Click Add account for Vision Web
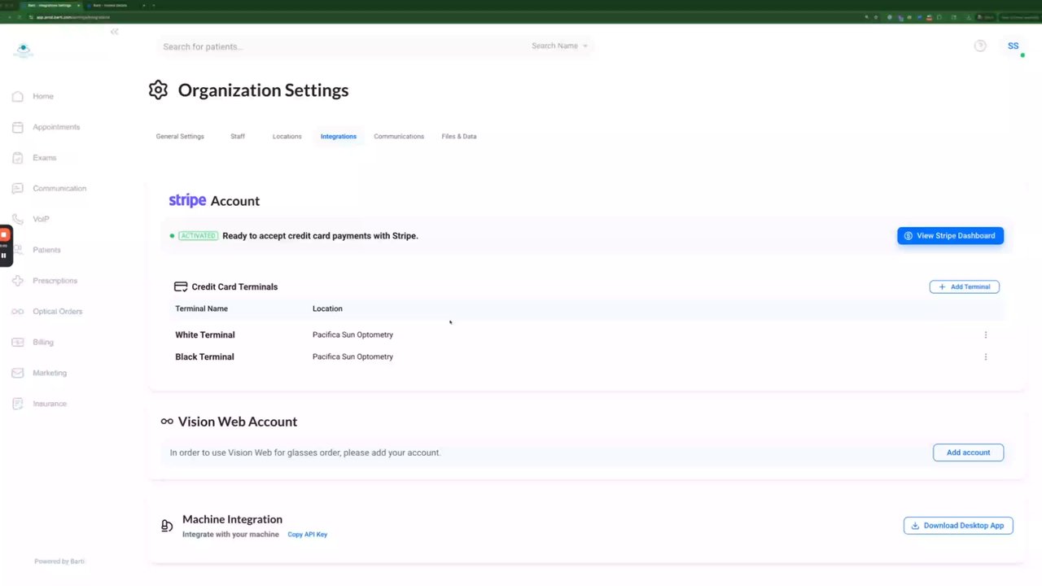The image size is (1042, 586). (968, 453)
